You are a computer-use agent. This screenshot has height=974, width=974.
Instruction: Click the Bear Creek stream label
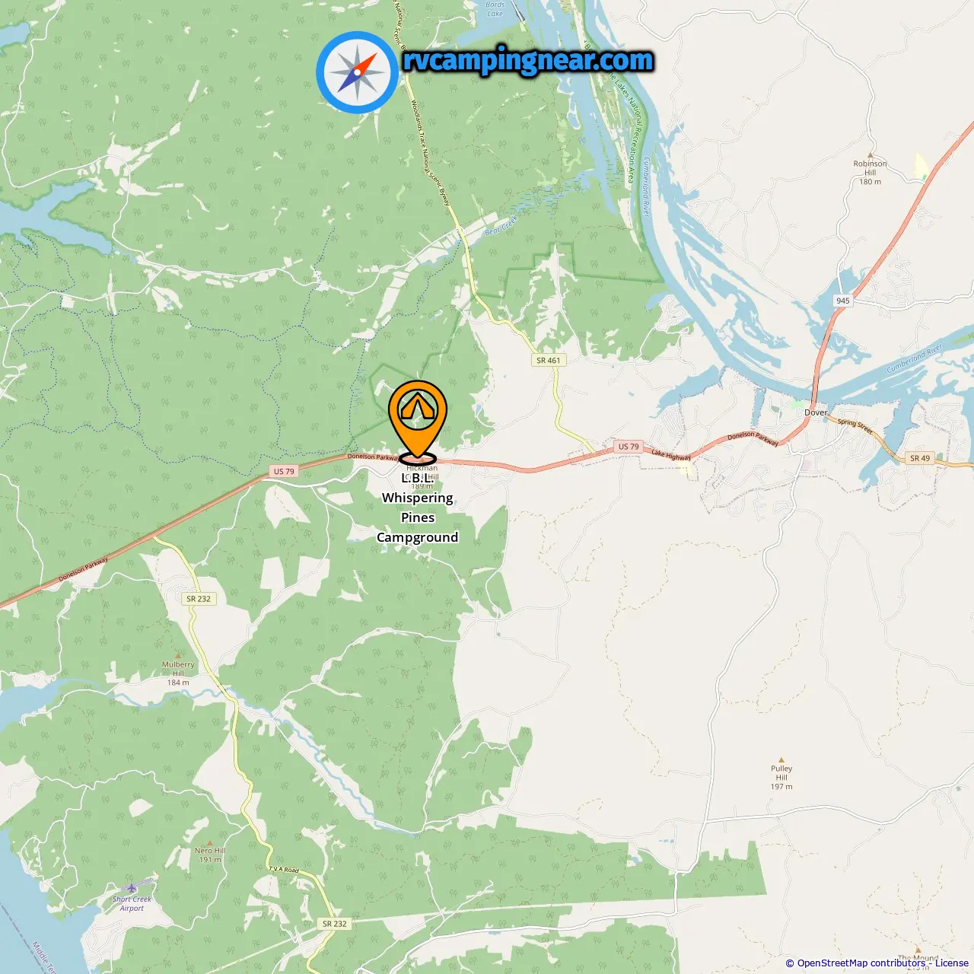pos(501,225)
